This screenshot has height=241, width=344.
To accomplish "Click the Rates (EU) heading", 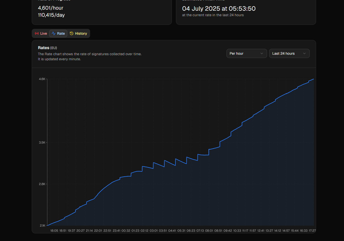I will coord(47,48).
